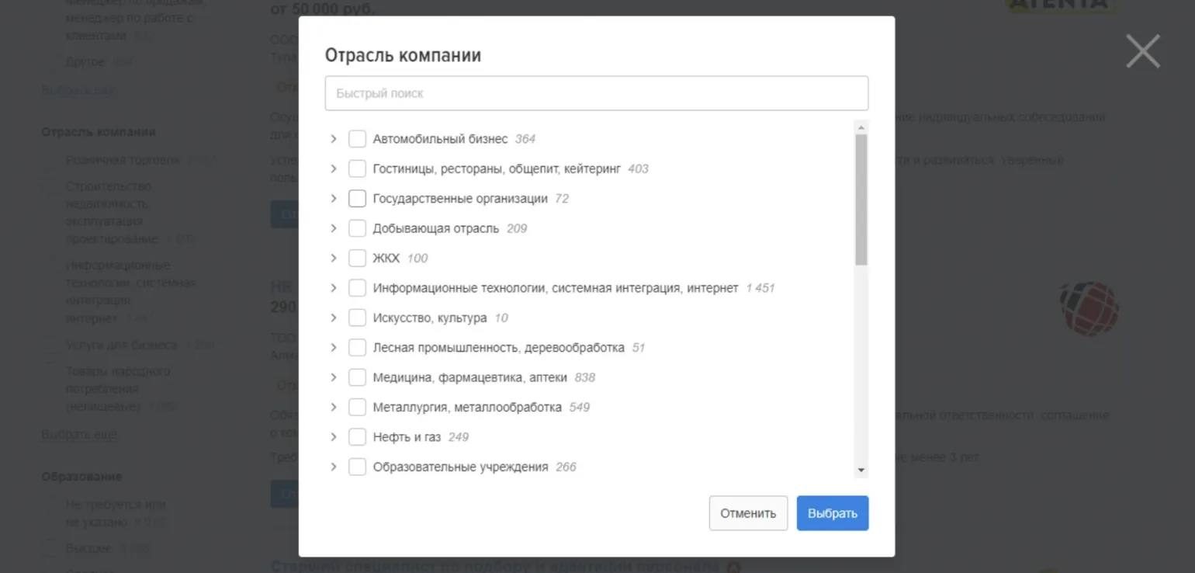The width and height of the screenshot is (1195, 573).
Task: Enable the Искусство, культура checkbox
Action: coord(357,318)
